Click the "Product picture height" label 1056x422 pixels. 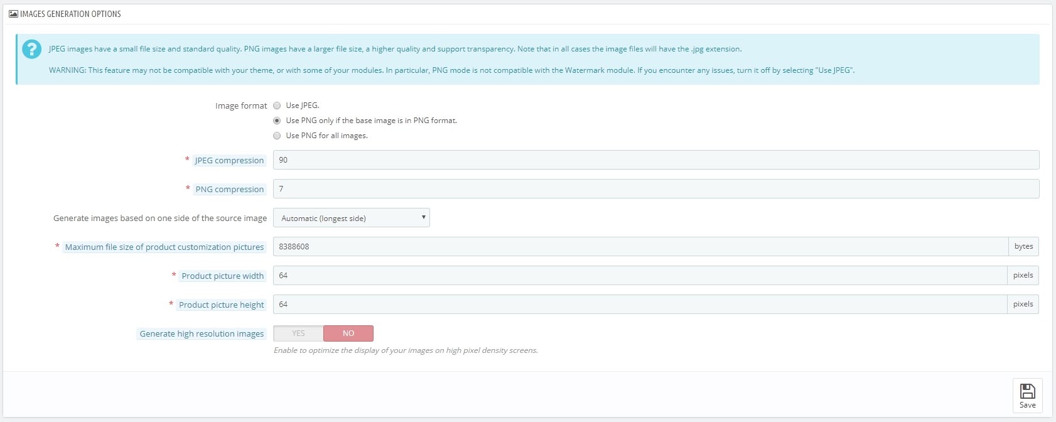pyautogui.click(x=221, y=305)
